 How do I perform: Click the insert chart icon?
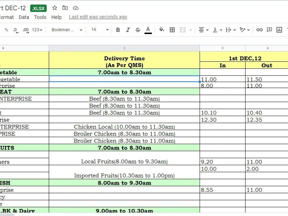[279, 30]
